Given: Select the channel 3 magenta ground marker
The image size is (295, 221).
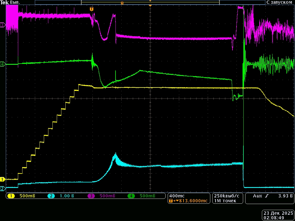Looking at the screenshot, I should click(2, 25).
